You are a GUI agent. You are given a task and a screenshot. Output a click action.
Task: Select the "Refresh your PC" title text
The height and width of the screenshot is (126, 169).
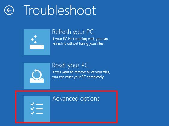(73, 32)
